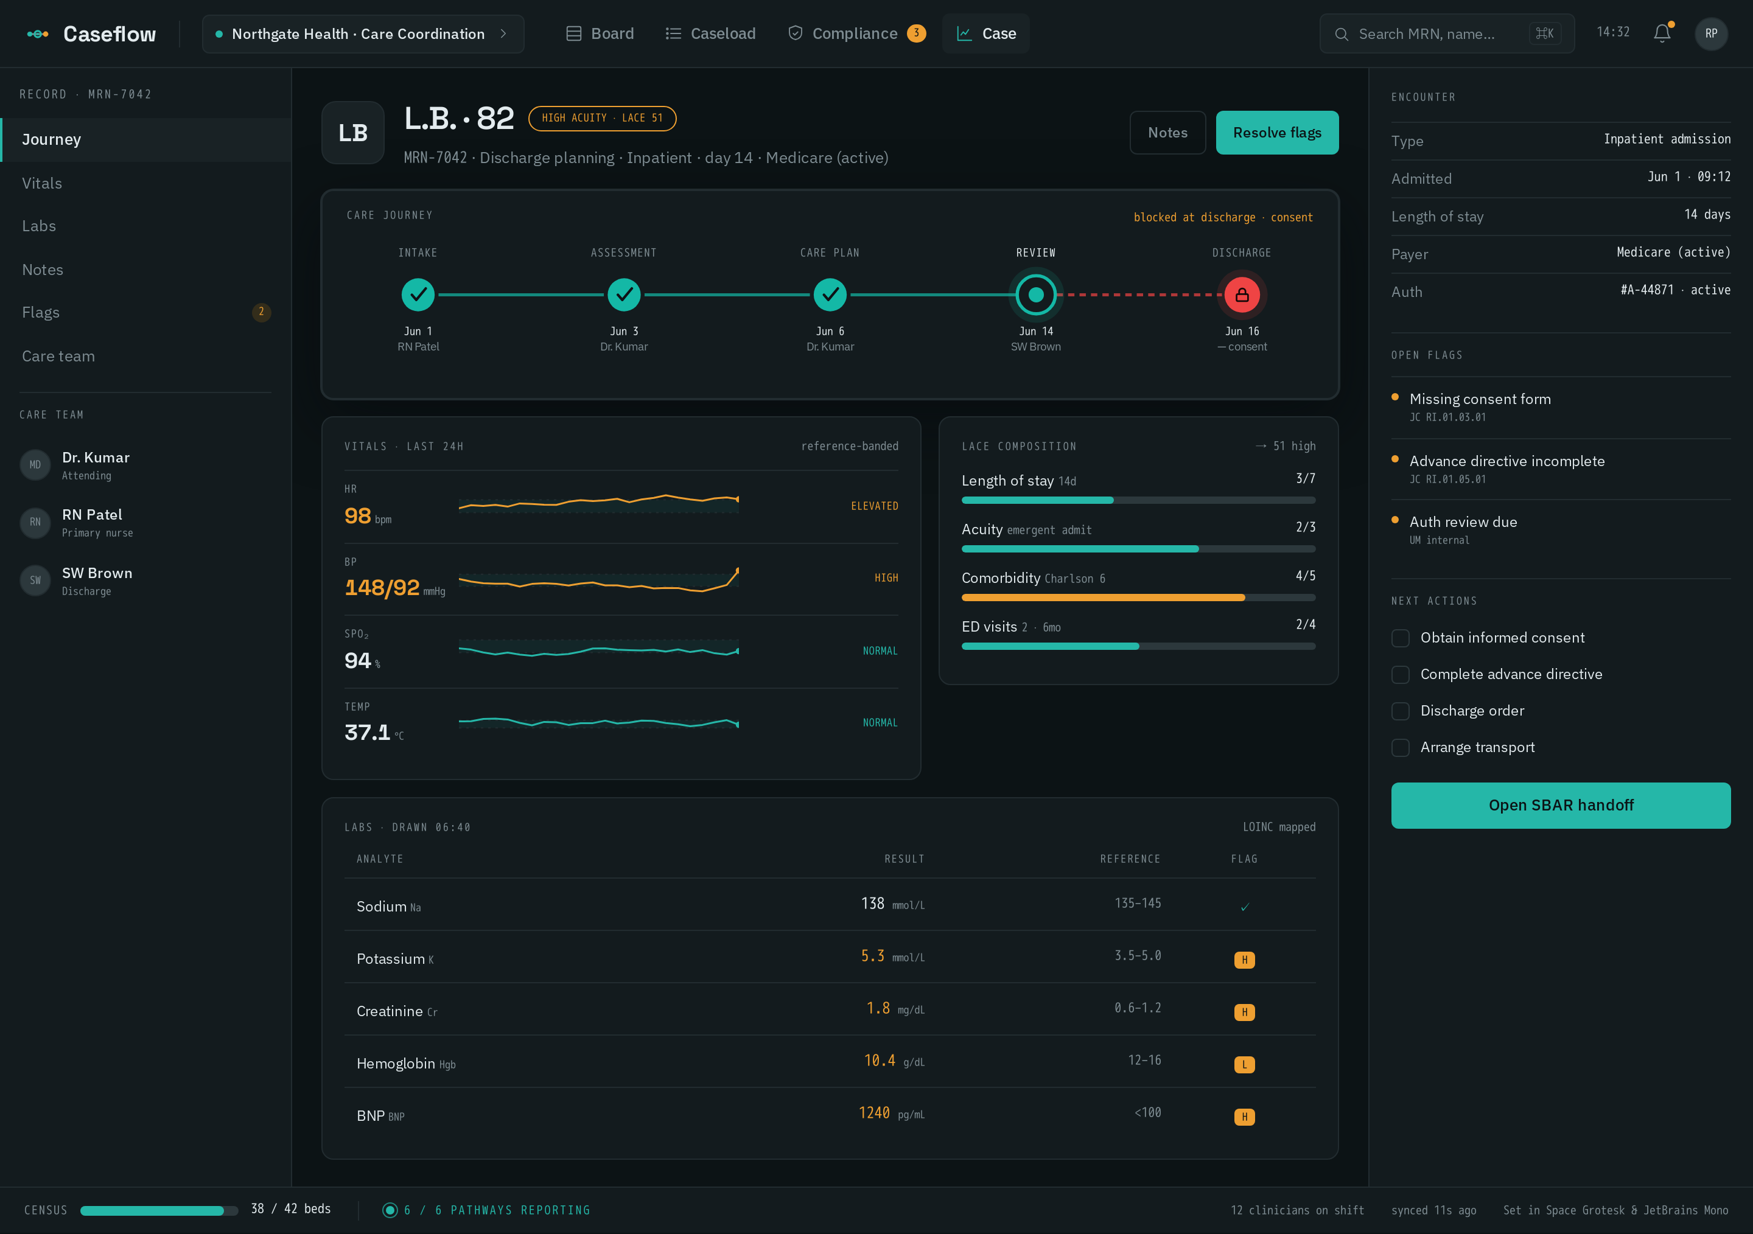Switch to the Board tab

pyautogui.click(x=600, y=33)
